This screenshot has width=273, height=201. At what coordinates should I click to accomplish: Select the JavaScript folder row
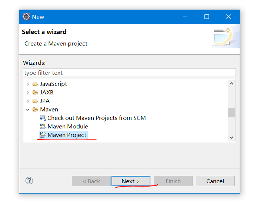point(53,84)
